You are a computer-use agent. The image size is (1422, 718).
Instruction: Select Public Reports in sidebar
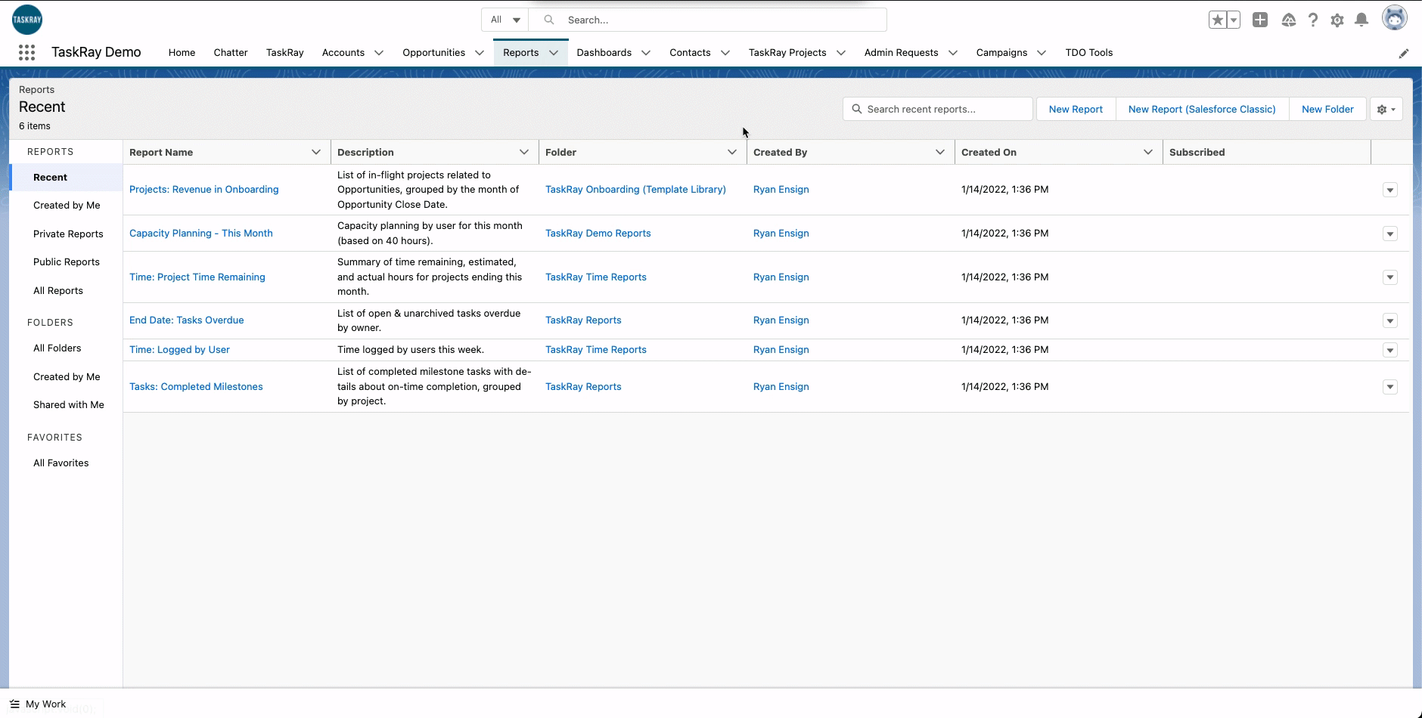coord(67,262)
